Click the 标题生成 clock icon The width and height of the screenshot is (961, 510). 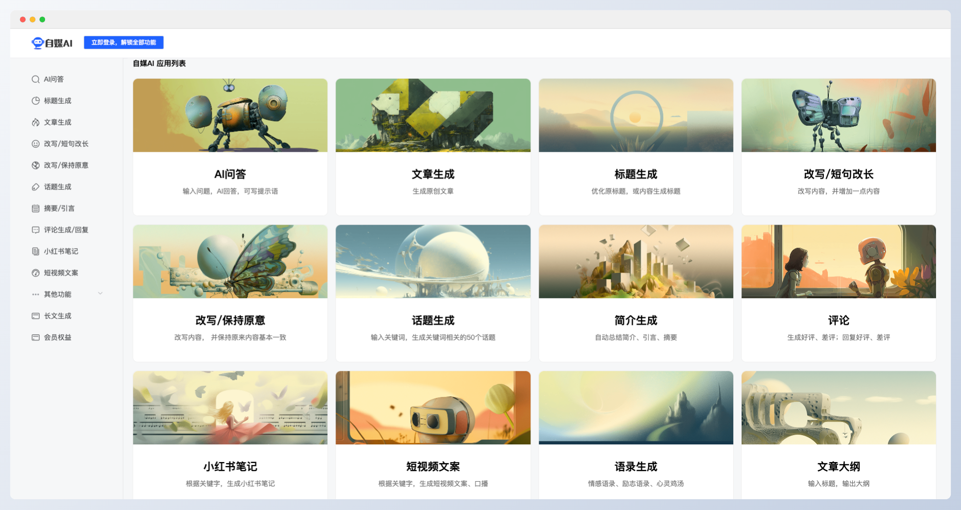pos(35,100)
